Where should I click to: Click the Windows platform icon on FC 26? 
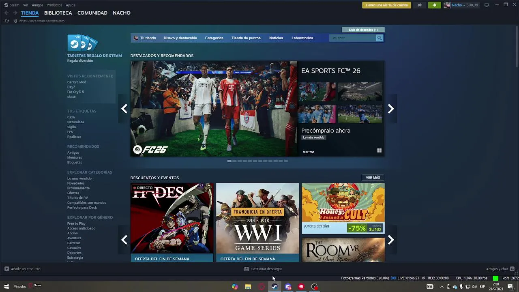pyautogui.click(x=379, y=150)
